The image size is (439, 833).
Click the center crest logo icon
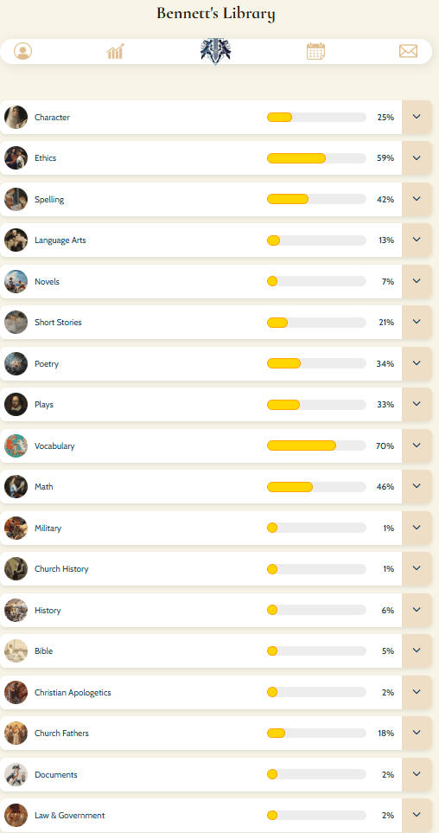point(215,52)
